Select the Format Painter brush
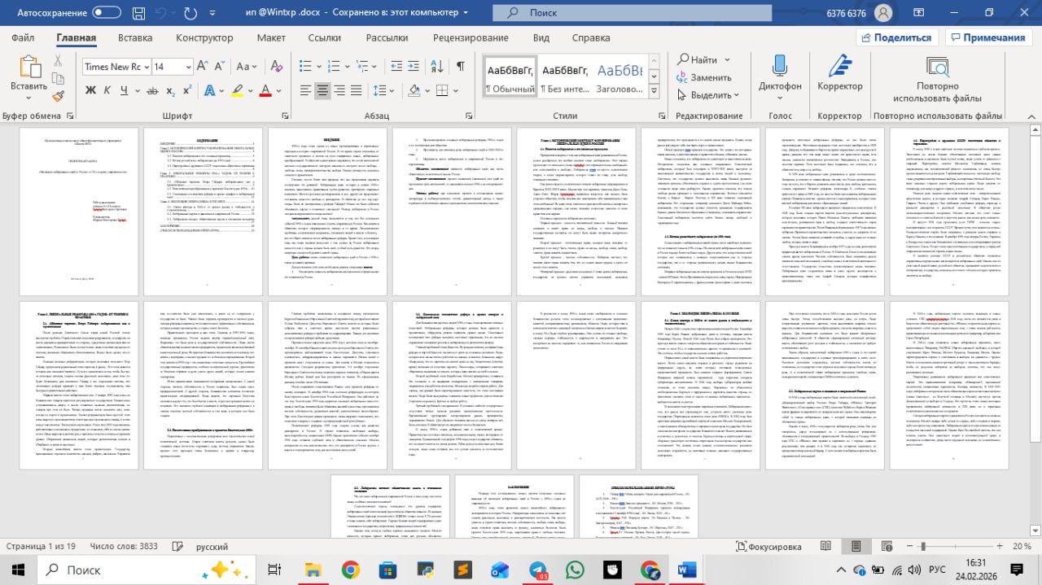This screenshot has height=585, width=1042. coord(59,96)
